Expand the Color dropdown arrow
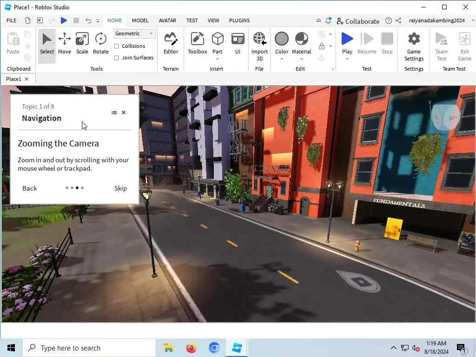Screen dimensions: 476x357 click(x=281, y=59)
